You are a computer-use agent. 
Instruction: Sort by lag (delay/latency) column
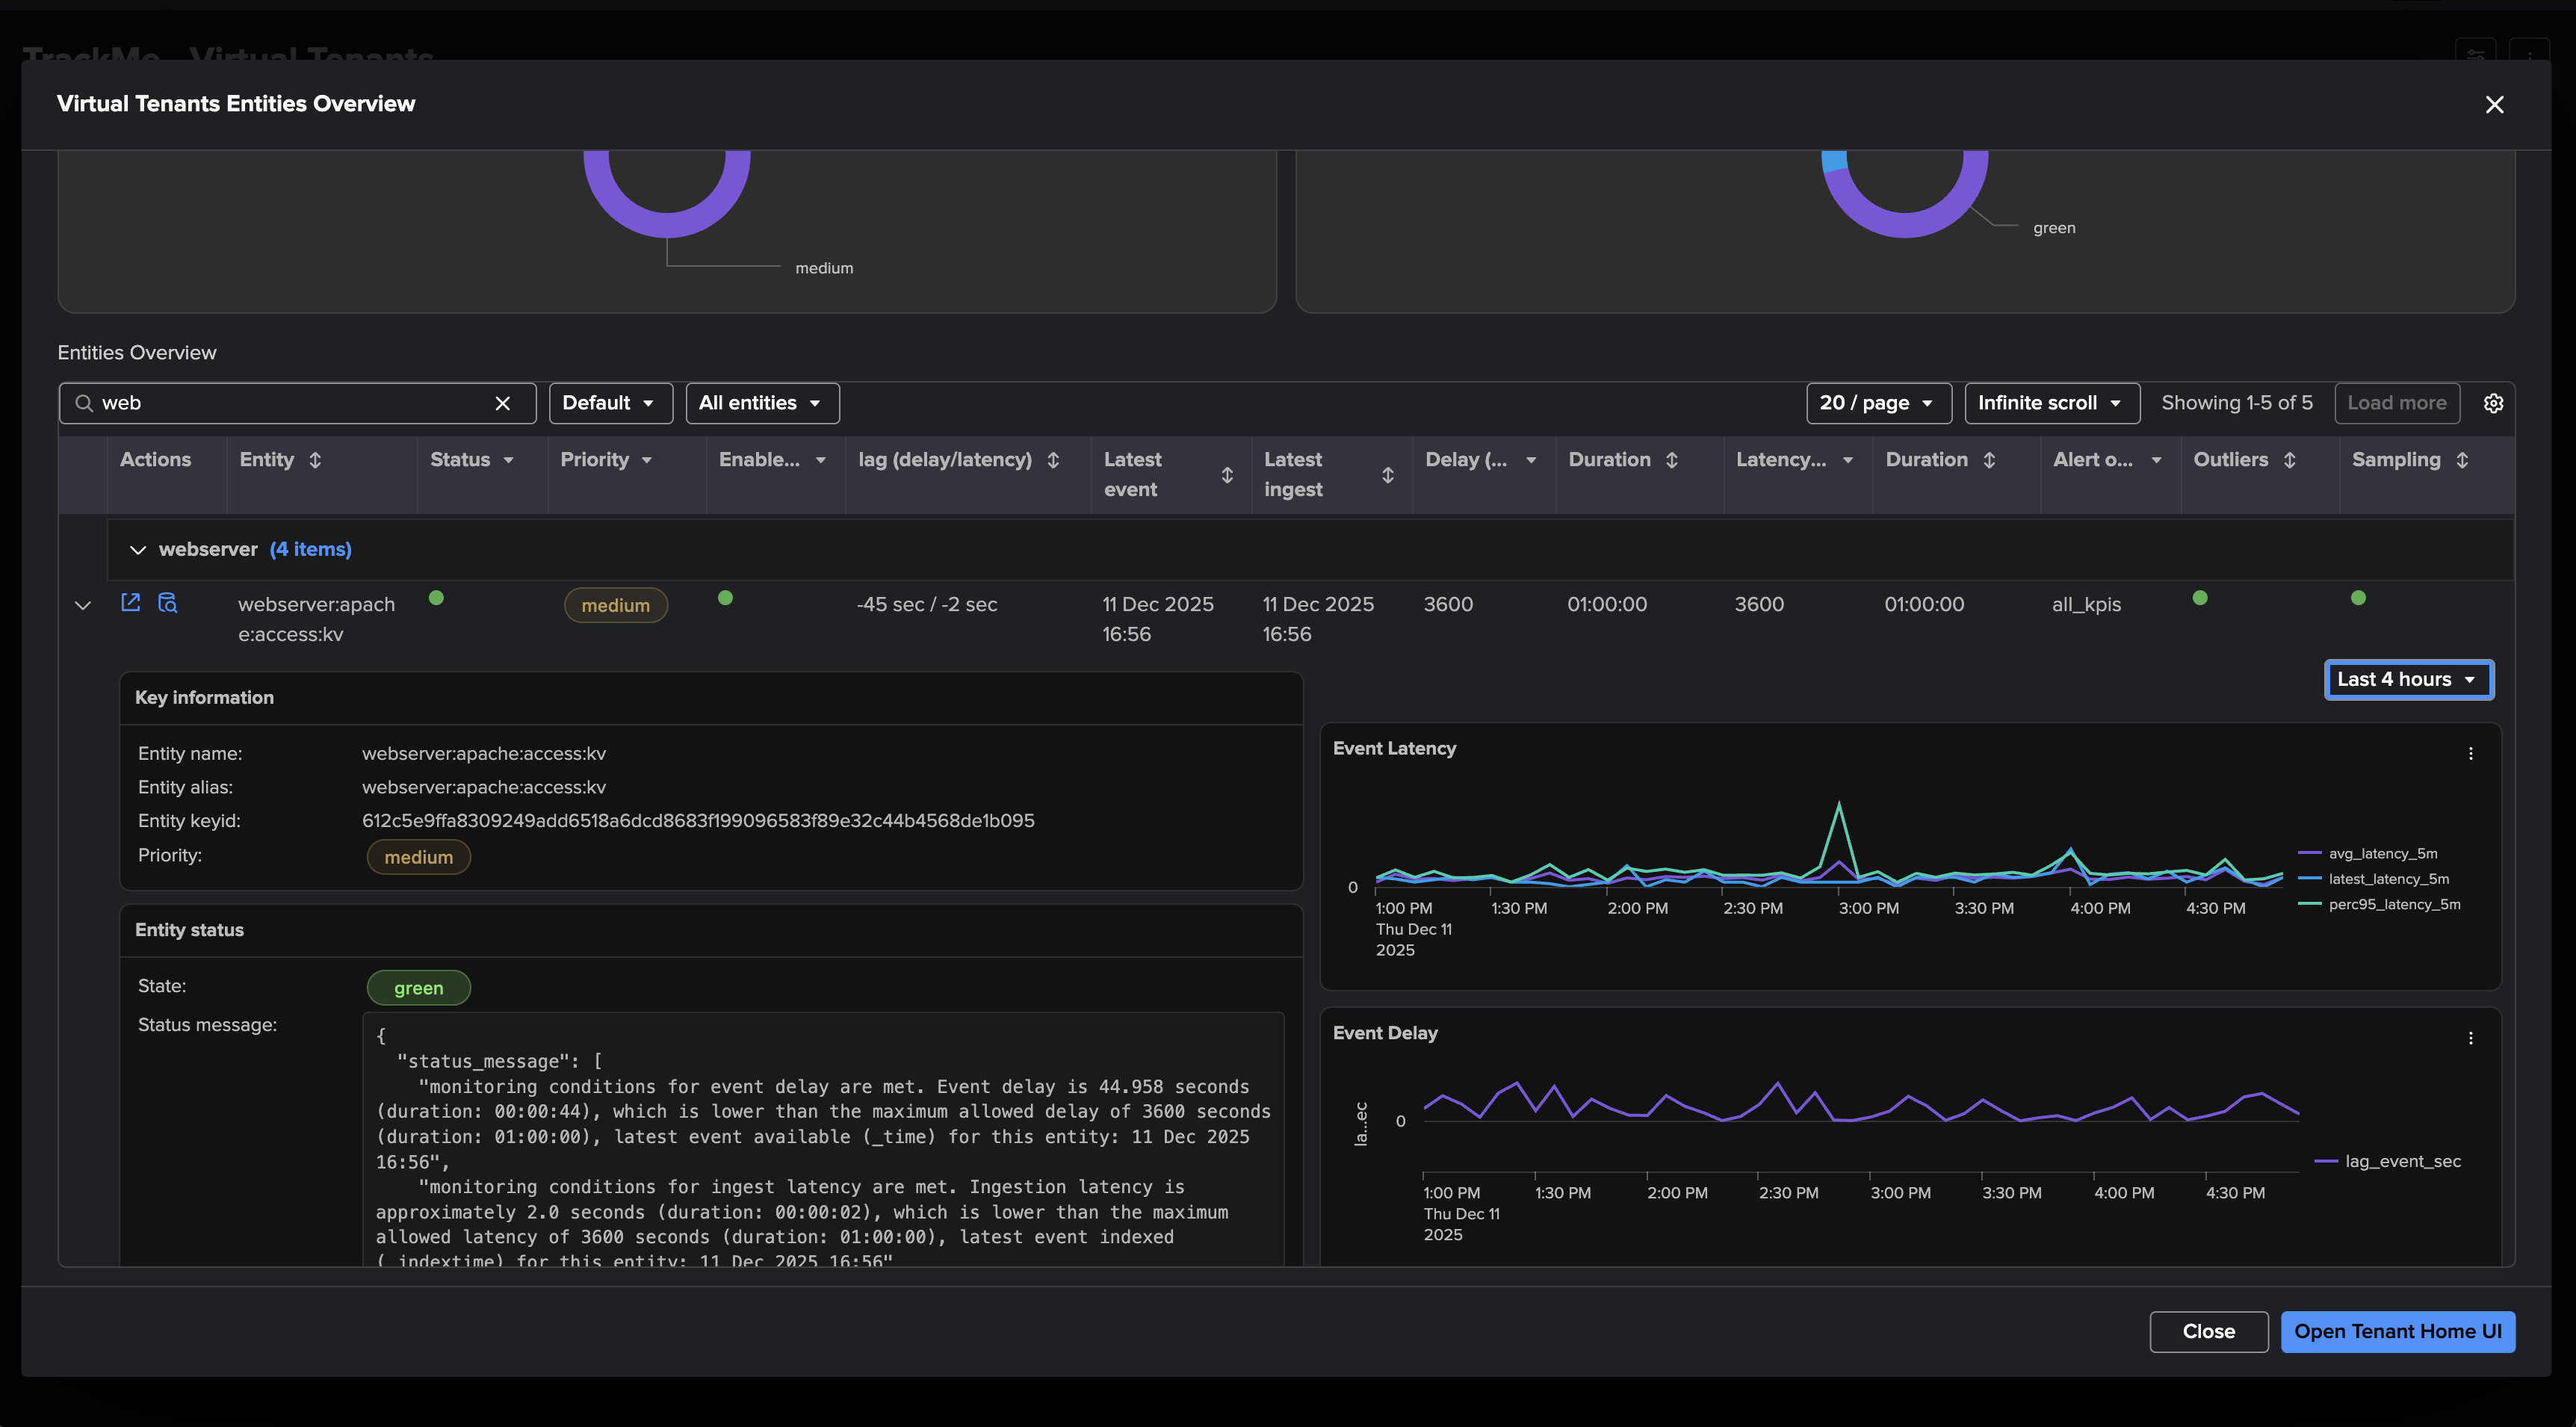(x=1053, y=460)
